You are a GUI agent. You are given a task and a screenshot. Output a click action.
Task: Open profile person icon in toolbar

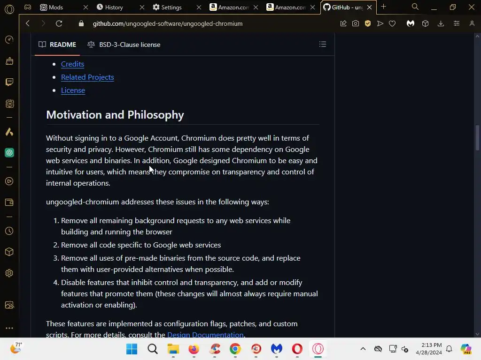(472, 23)
